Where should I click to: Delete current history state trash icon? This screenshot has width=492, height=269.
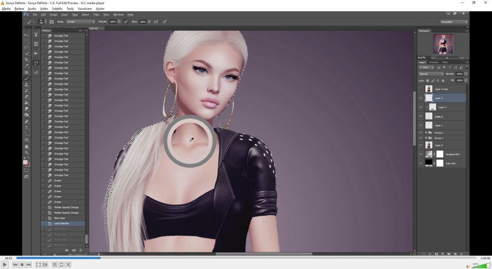coord(81,250)
